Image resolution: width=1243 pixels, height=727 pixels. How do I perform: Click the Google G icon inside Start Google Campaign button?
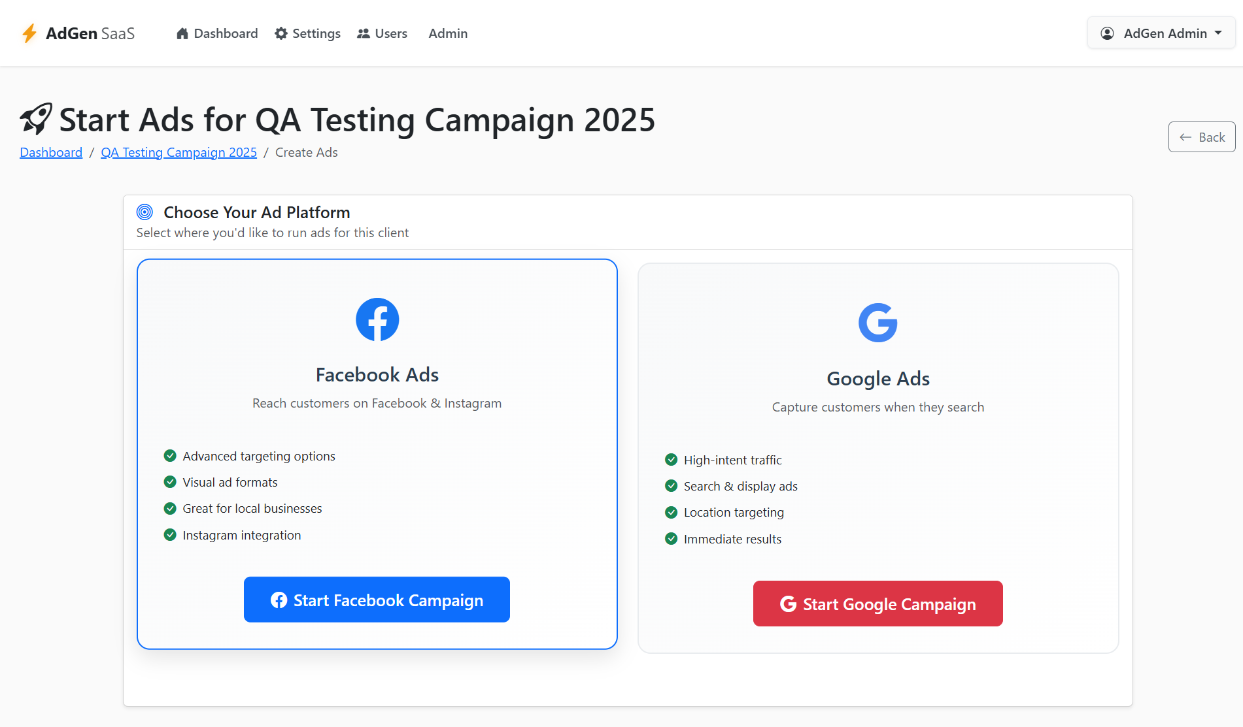[x=789, y=604]
